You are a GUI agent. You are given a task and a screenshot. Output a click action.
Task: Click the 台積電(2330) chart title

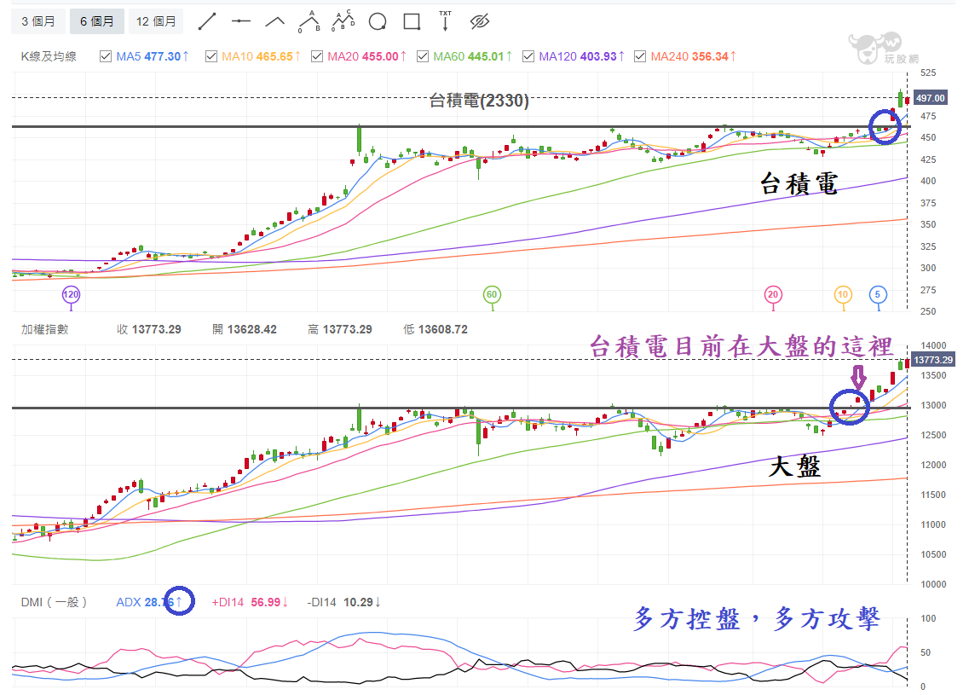tap(479, 100)
